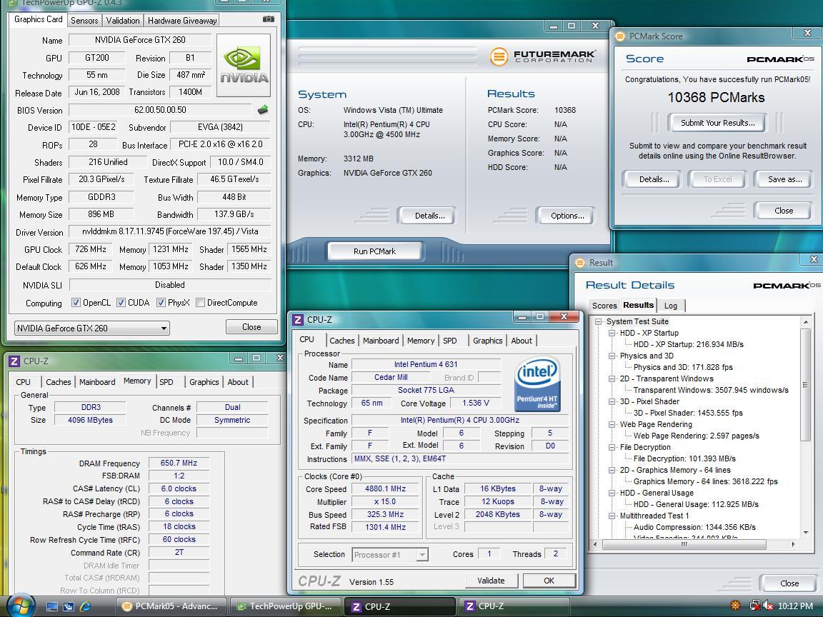Collapse the Physics and 3D node
Image resolution: width=823 pixels, height=617 pixels.
click(x=612, y=356)
